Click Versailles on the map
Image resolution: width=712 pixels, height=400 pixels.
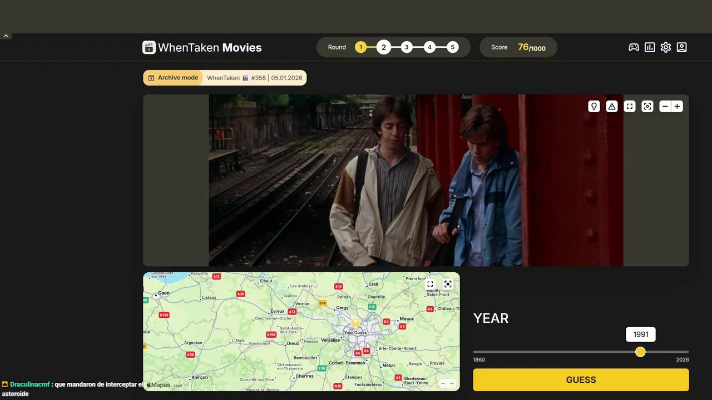[x=332, y=340]
